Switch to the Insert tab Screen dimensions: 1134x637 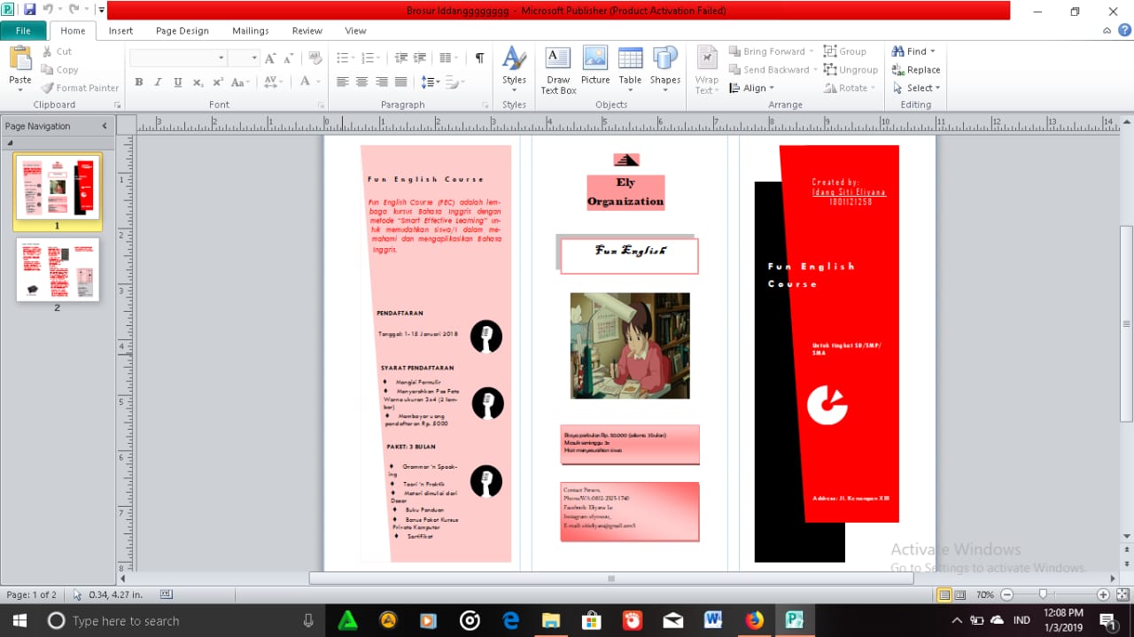pyautogui.click(x=120, y=30)
